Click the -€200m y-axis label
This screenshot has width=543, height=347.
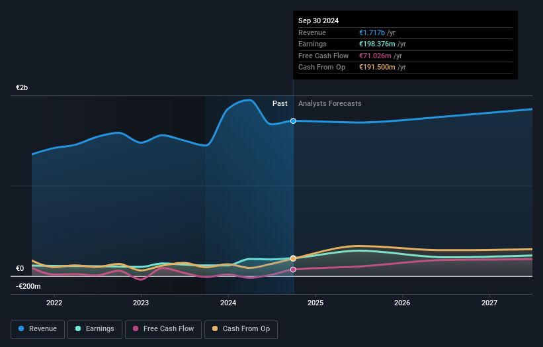(28, 286)
